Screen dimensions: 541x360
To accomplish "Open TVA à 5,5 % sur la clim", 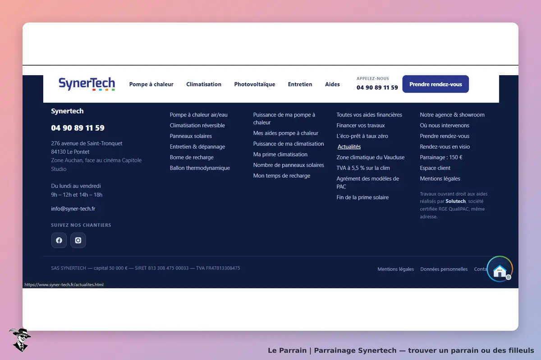I will tap(363, 168).
